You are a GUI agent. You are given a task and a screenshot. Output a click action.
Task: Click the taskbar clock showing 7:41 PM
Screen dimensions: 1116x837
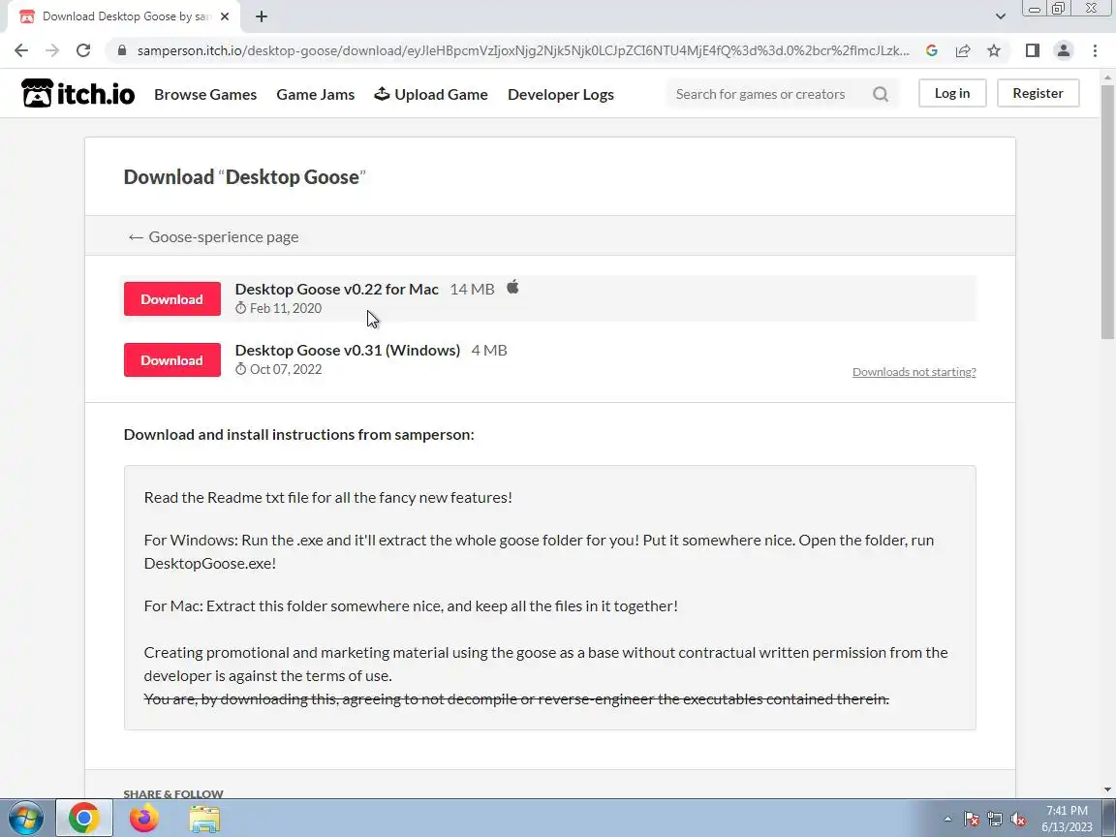pyautogui.click(x=1067, y=819)
